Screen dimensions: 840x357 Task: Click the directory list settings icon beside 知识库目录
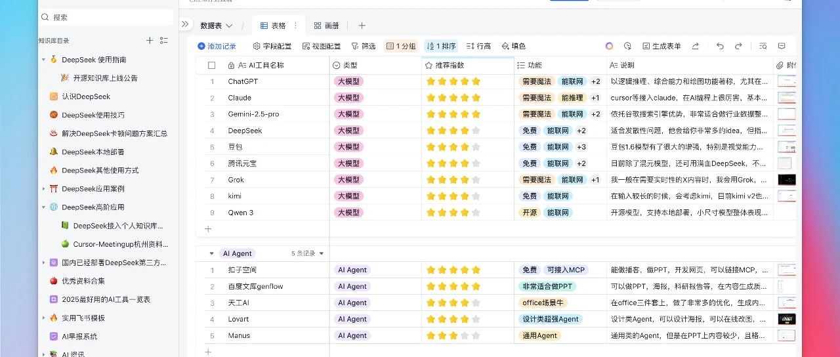[164, 41]
